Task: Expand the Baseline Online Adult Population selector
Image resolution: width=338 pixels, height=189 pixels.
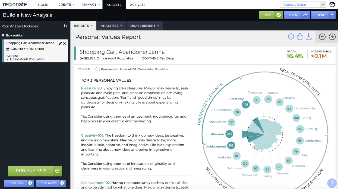Action: point(25,59)
